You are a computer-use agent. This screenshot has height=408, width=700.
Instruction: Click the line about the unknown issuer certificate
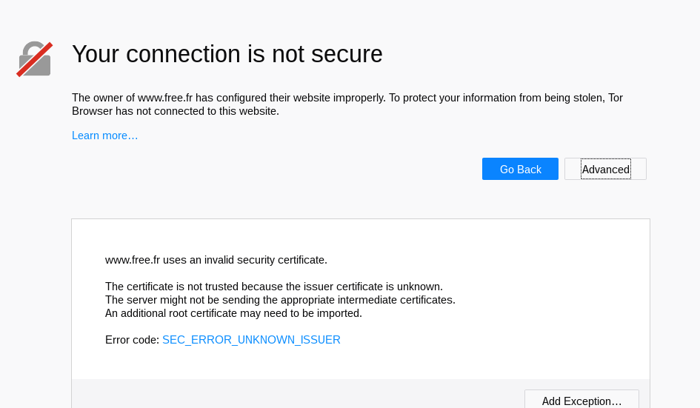(274, 287)
